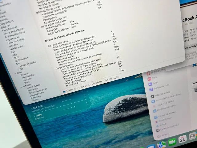Click the computer icon in the path bar

coord(64,92)
